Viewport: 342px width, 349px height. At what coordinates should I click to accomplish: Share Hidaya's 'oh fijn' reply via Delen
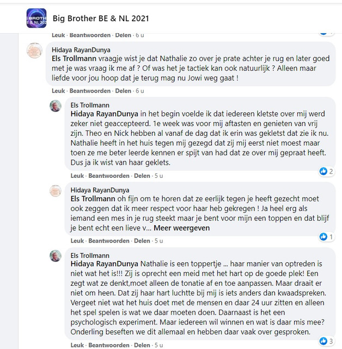[142, 240]
